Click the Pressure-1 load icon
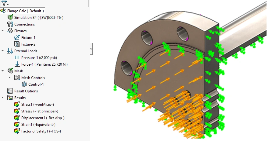Viewport: 267px width, 141px height. coord(17,58)
